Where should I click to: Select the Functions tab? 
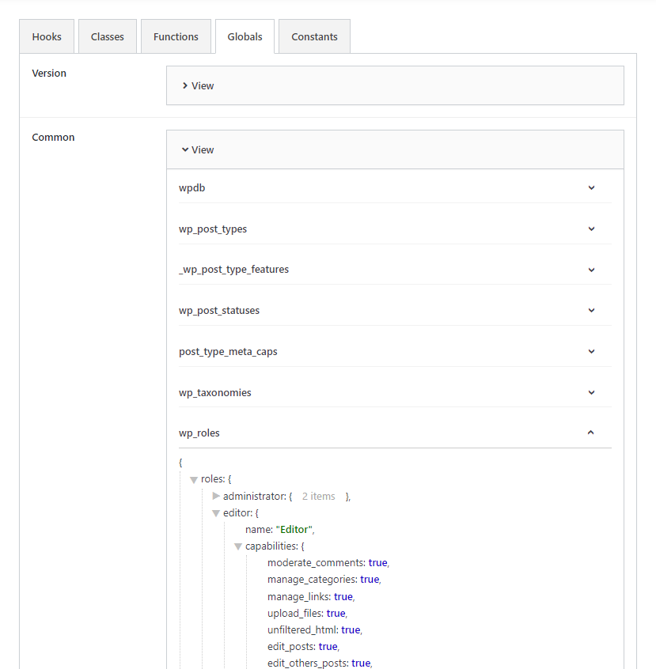coord(176,36)
